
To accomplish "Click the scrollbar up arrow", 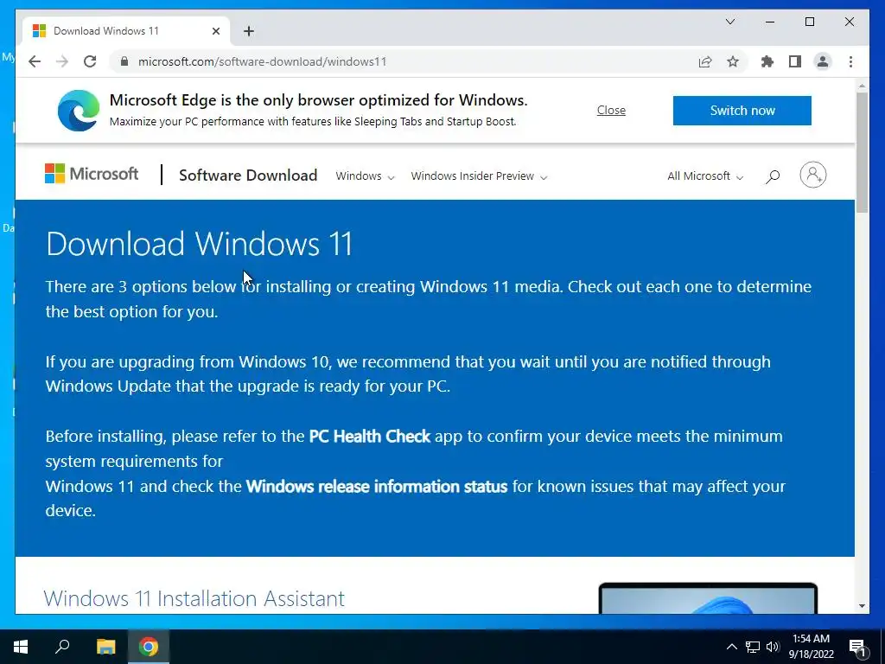I will coord(862,86).
